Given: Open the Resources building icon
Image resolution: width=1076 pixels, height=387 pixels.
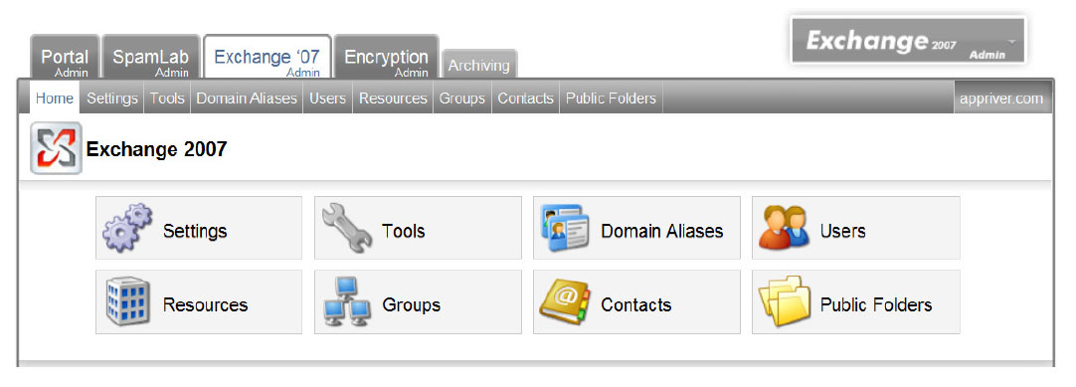Looking at the screenshot, I should coord(127,301).
